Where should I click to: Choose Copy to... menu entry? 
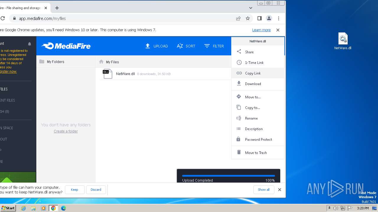coord(258,107)
